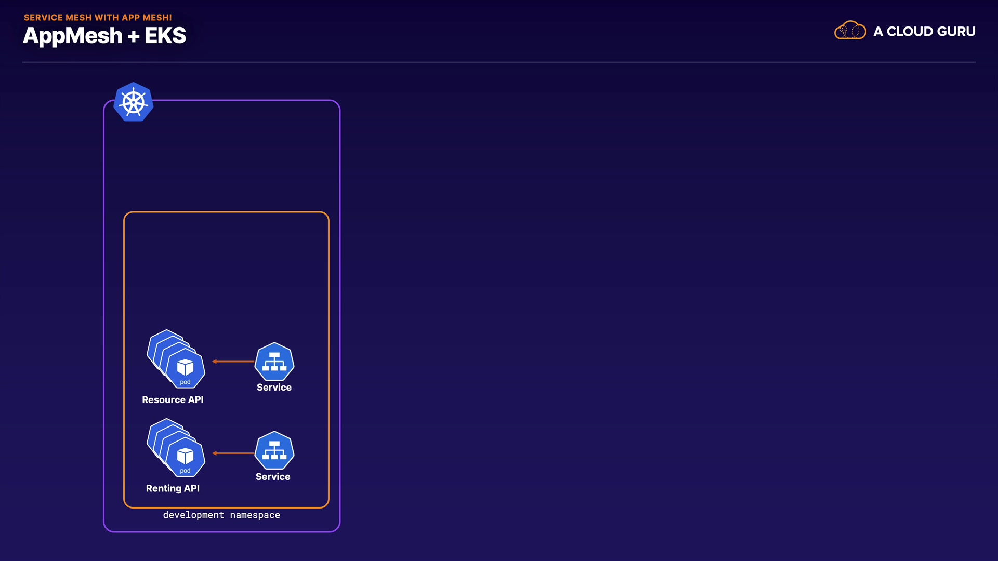
Task: Click the 'A CLOUD GURU' brand text
Action: point(924,32)
